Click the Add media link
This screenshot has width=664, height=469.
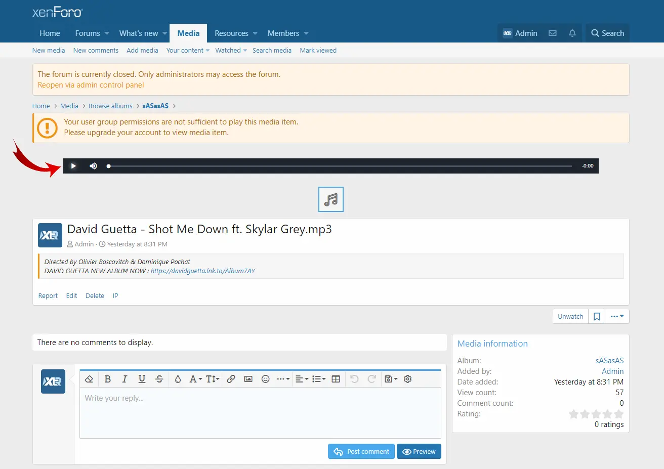click(142, 51)
